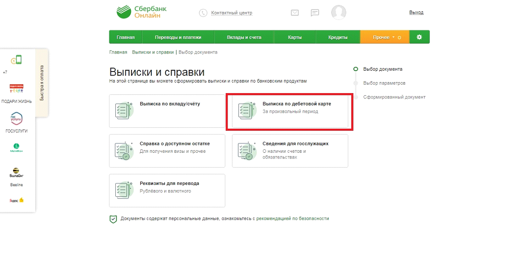Open the рекомендацией по безопасности link
529x270 pixels.
292,219
